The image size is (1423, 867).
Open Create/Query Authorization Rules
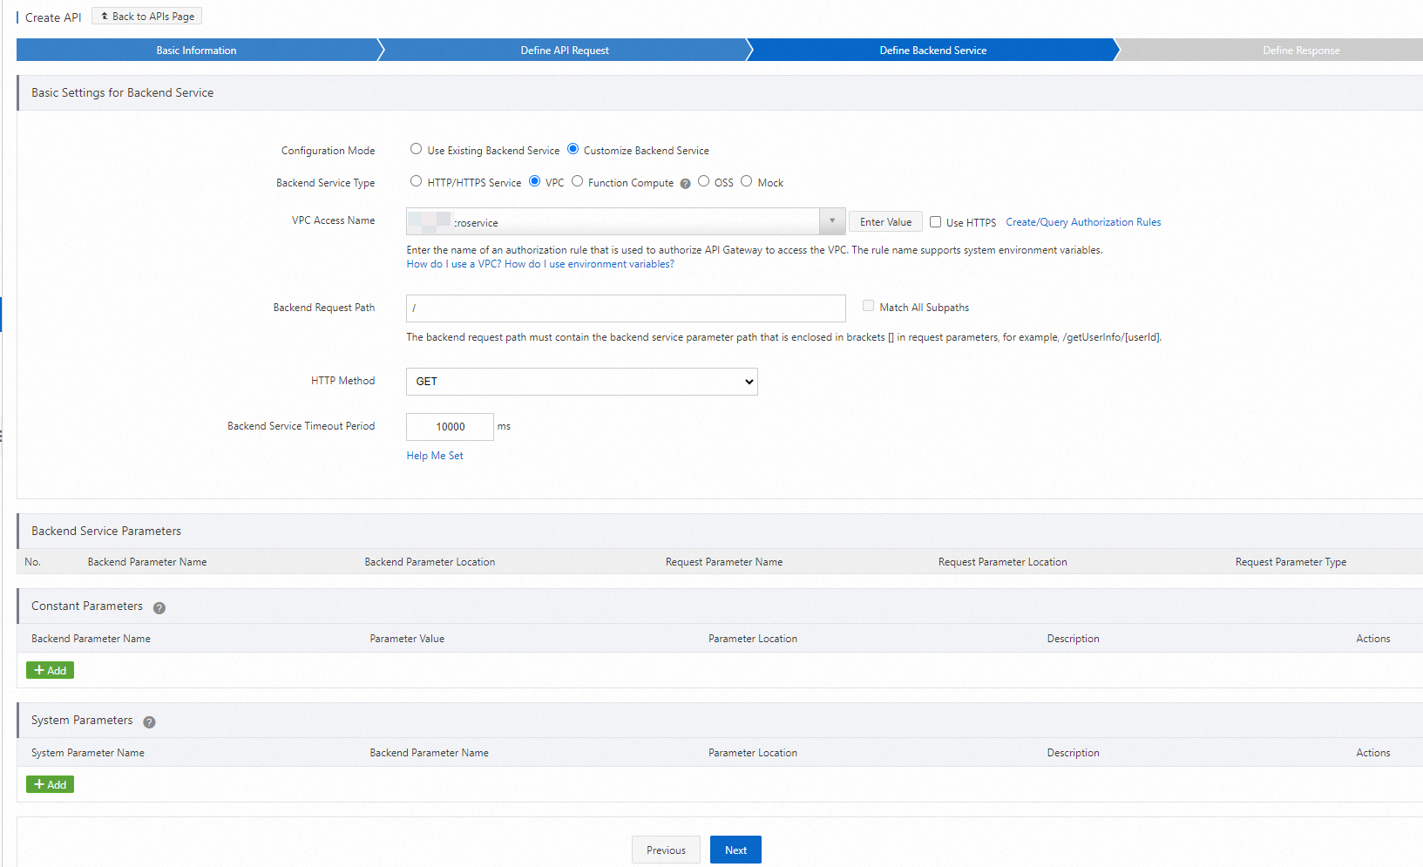click(x=1082, y=221)
